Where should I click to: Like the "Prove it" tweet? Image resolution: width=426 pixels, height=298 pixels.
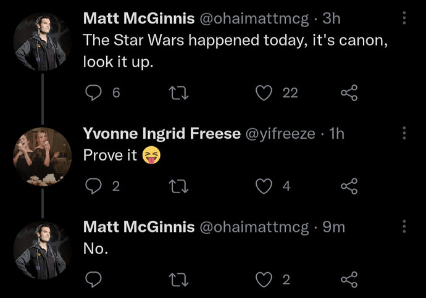click(264, 186)
